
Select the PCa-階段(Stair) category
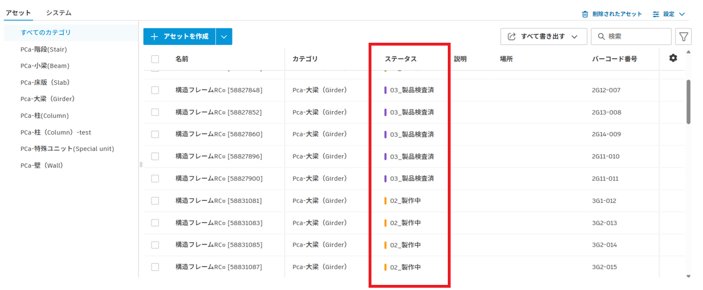[43, 49]
